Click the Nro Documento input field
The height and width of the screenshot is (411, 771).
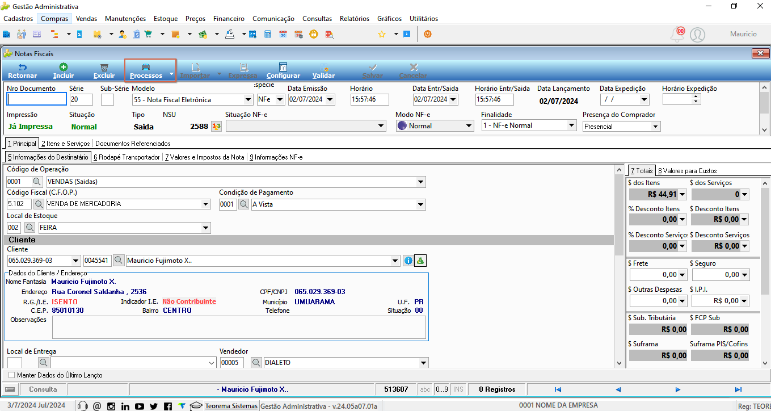(x=36, y=99)
